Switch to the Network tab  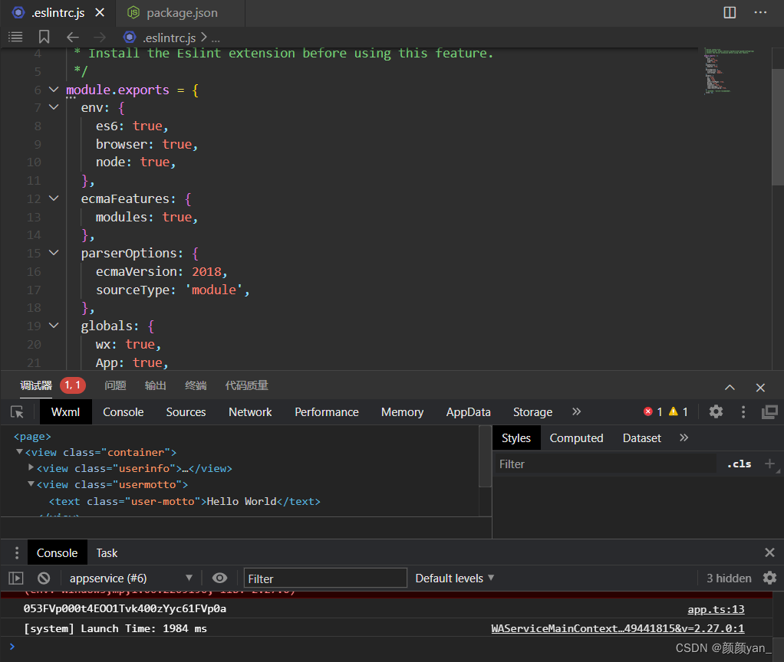pyautogui.click(x=250, y=412)
